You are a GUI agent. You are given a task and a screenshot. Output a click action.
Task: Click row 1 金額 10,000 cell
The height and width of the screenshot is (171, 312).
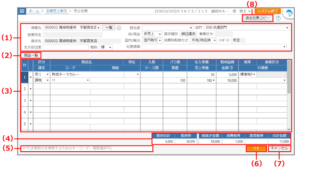pyautogui.click(x=227, y=80)
